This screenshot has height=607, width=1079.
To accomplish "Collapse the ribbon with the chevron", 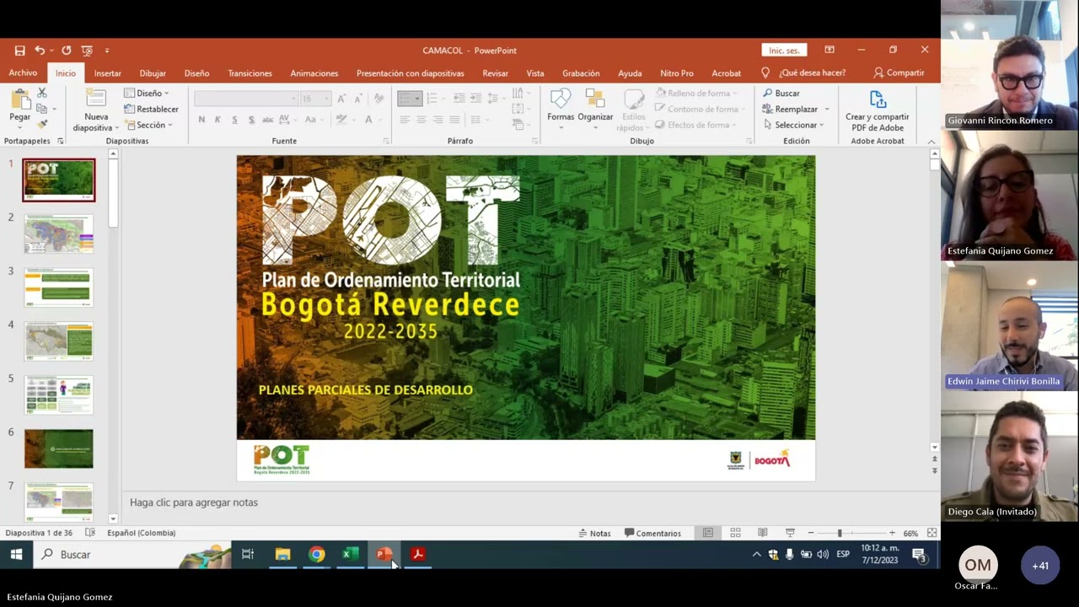I will click(x=931, y=142).
